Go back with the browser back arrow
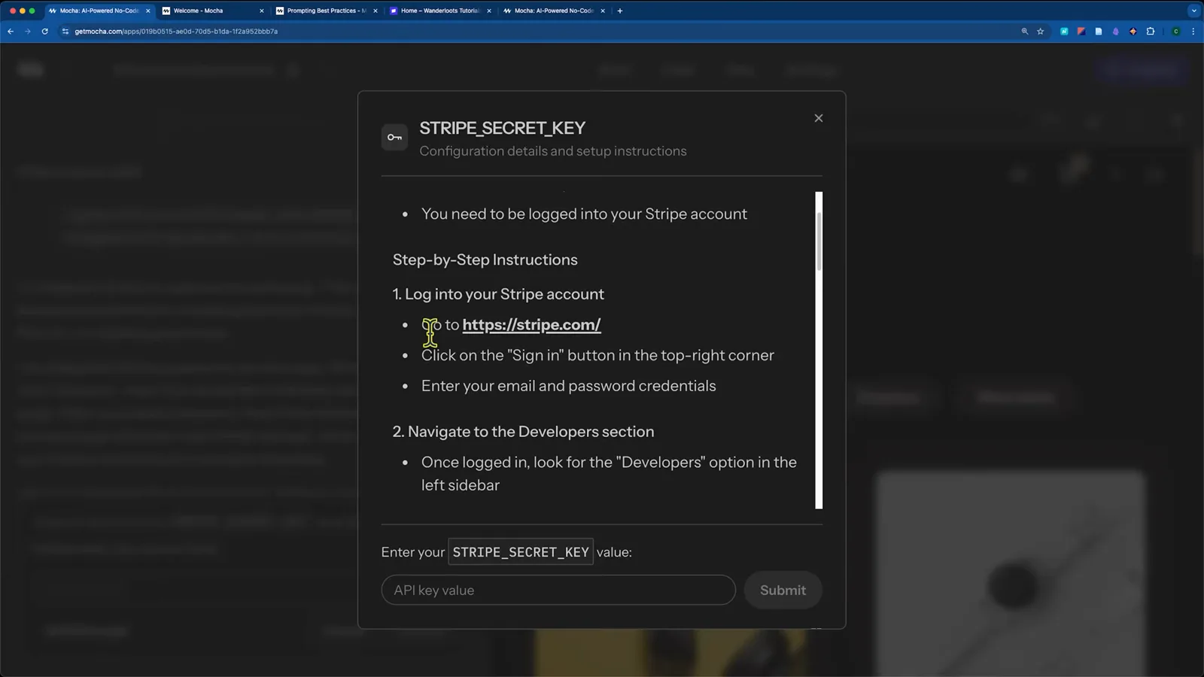This screenshot has height=677, width=1204. click(11, 32)
